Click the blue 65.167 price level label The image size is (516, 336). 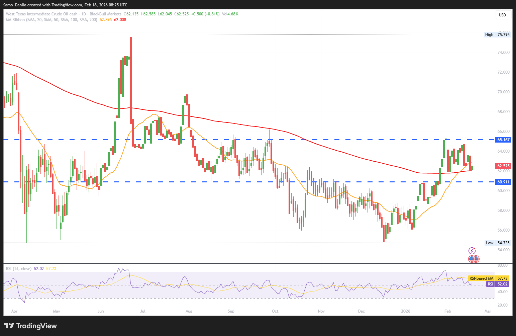click(503, 140)
